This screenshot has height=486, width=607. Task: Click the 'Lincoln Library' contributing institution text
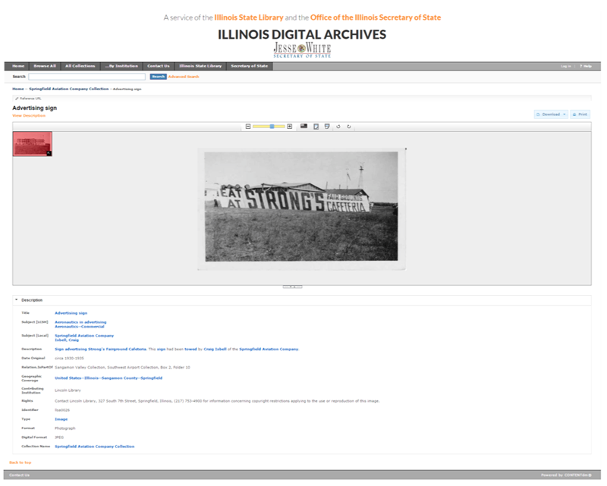[68, 390]
